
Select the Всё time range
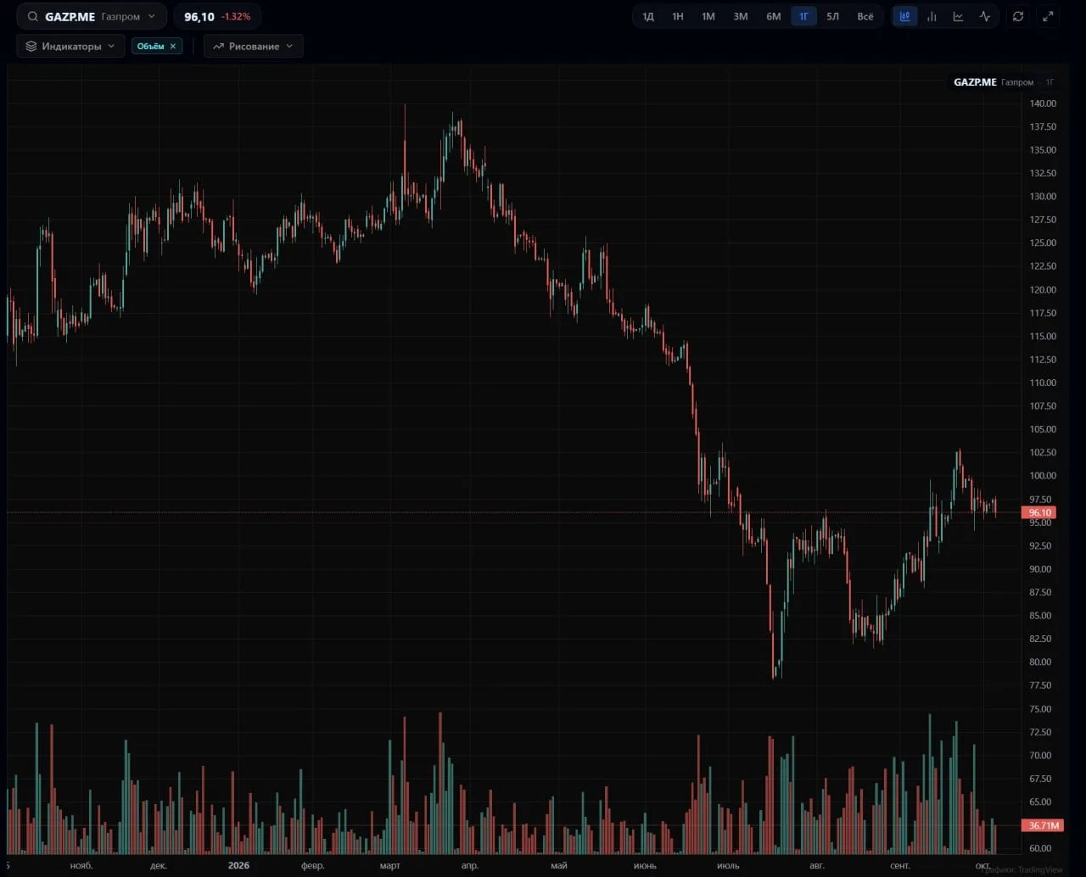(865, 16)
